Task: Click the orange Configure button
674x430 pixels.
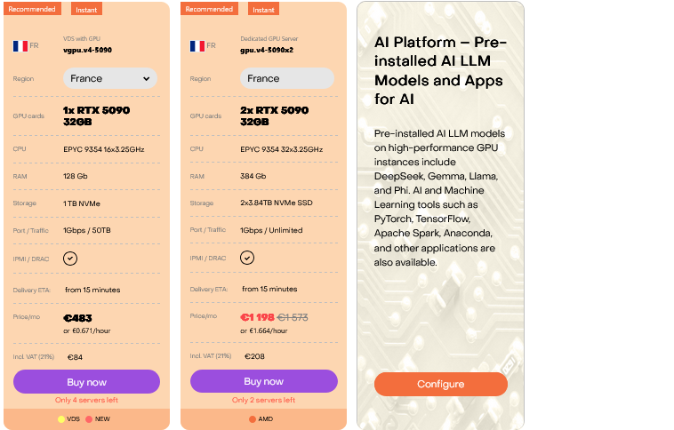Action: tap(440, 384)
